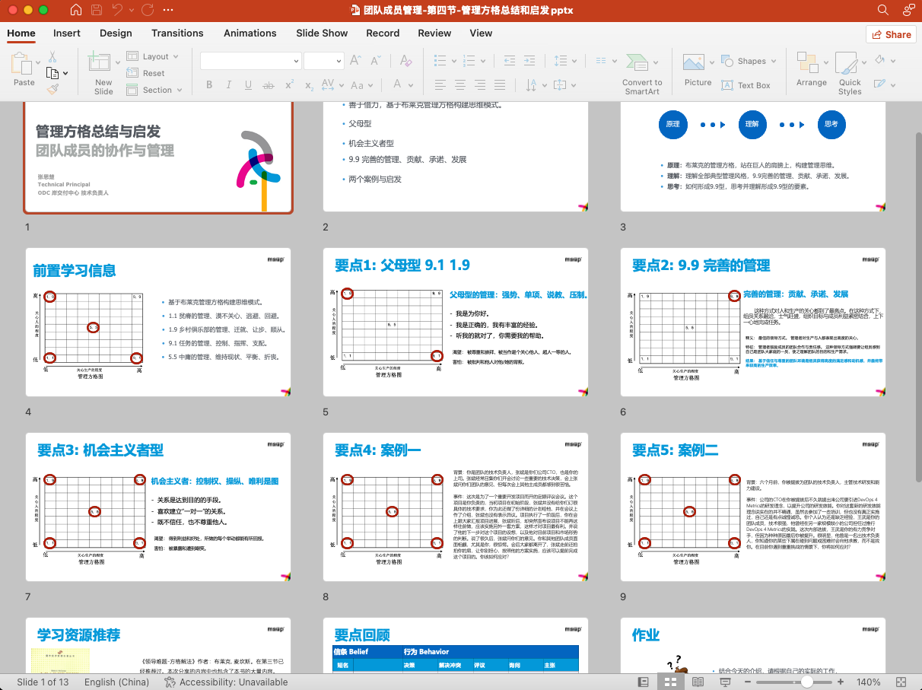922x690 pixels.
Task: Open the Animations tab
Action: pyautogui.click(x=250, y=33)
